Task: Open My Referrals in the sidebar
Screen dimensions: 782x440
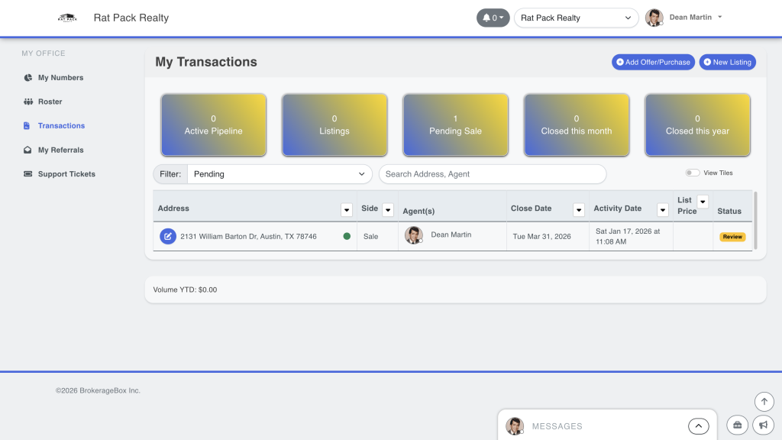Action: (x=60, y=150)
